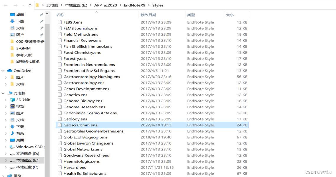Expand the 本地磁盘 (E:) tree node
The image size is (336, 177).
pyautogui.click(x=6, y=160)
